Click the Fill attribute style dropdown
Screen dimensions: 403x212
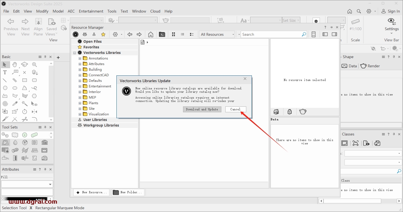(27, 184)
